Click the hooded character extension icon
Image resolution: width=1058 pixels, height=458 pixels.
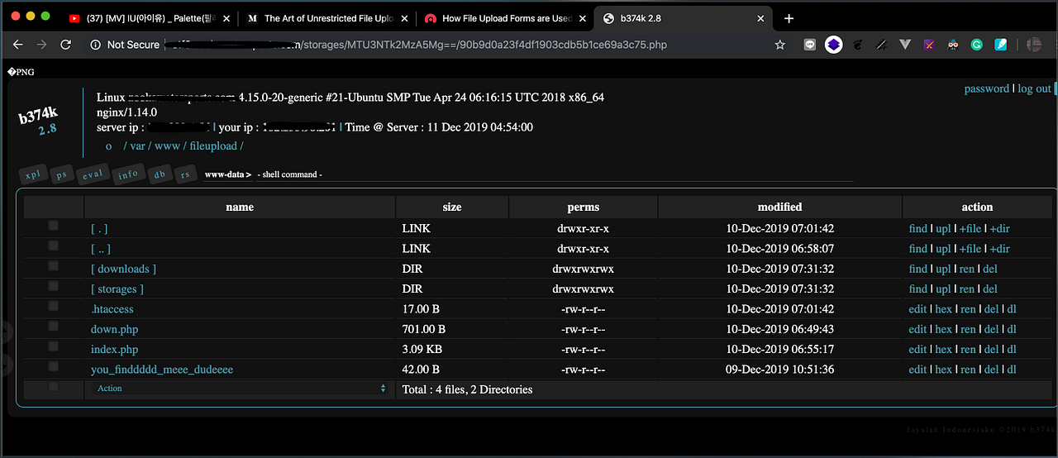(x=953, y=45)
